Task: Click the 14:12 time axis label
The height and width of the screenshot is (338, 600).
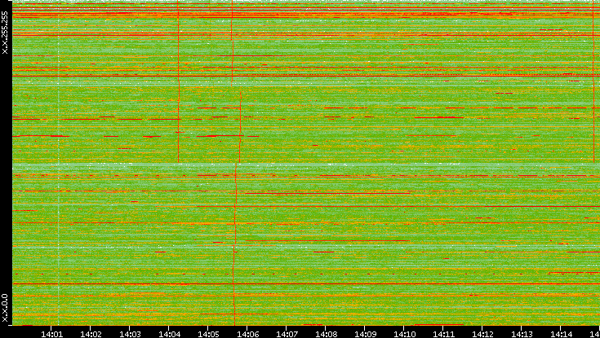Action: [x=482, y=334]
